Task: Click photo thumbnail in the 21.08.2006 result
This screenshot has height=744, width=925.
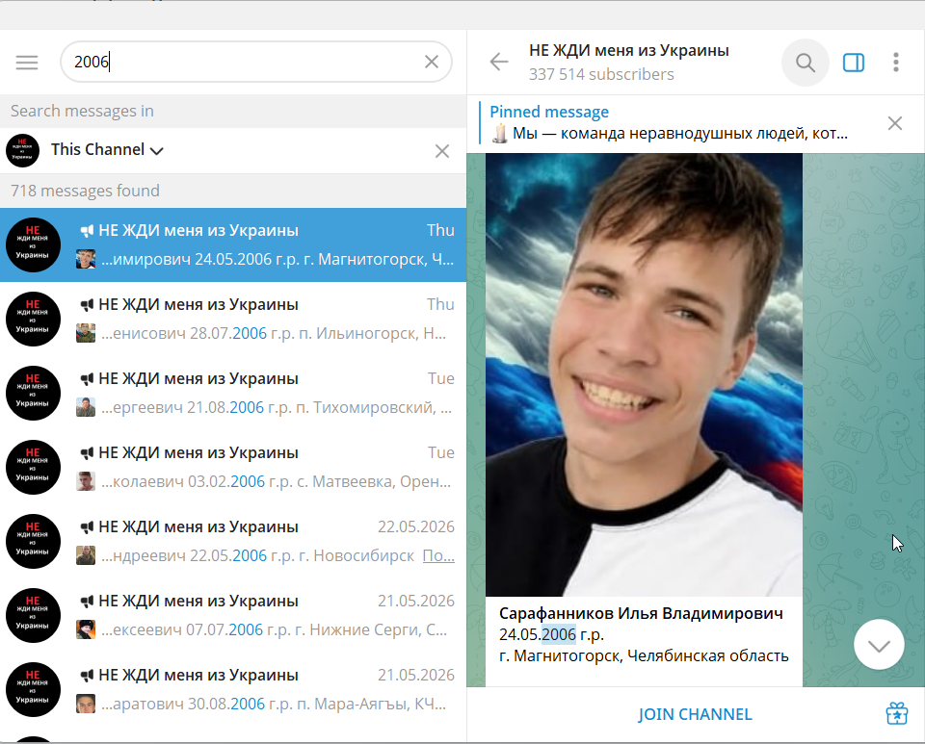Action: pyautogui.click(x=86, y=408)
